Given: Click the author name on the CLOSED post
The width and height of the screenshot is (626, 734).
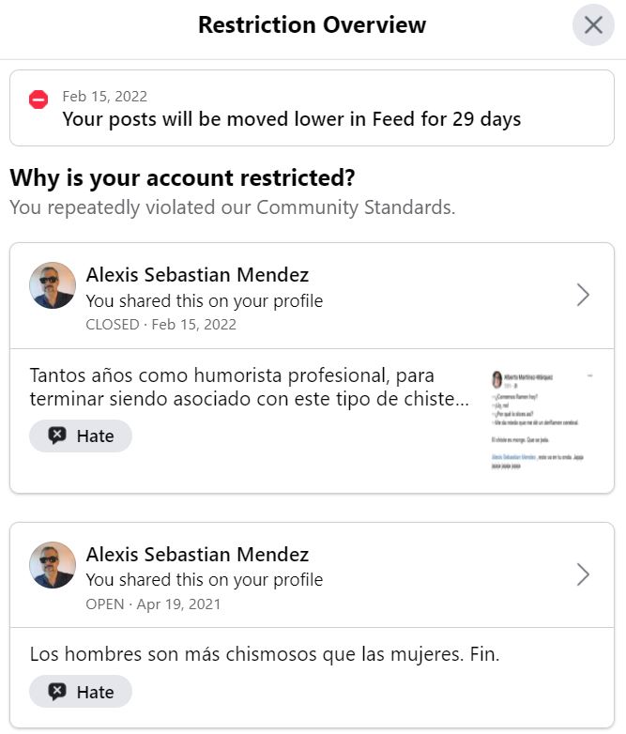Looking at the screenshot, I should coord(197,275).
